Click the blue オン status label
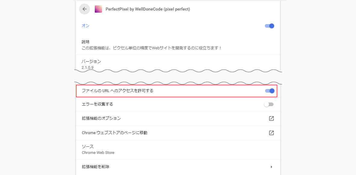This screenshot has height=175, width=356. 85,26
